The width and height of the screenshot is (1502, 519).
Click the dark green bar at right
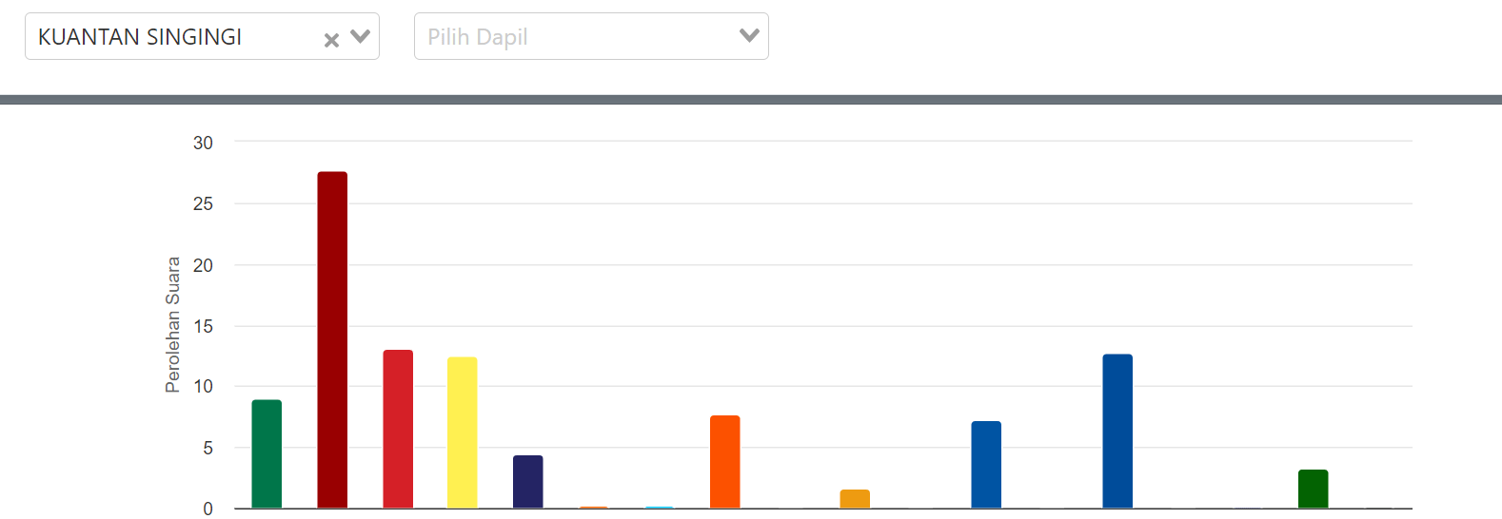pyautogui.click(x=1313, y=489)
